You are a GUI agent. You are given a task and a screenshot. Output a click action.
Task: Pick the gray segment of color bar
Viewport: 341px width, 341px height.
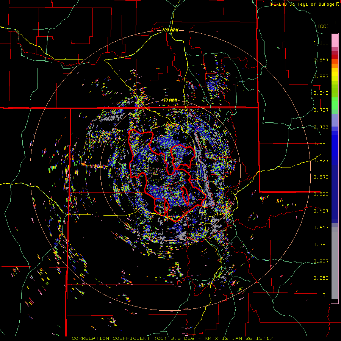[335, 263]
